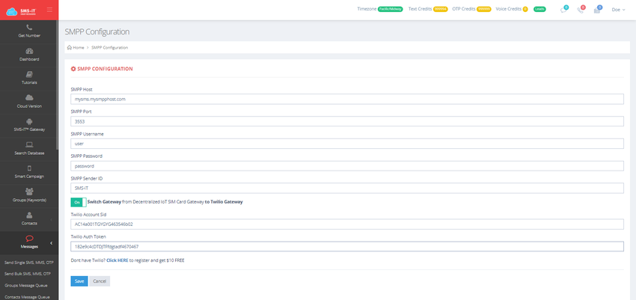The image size is (636, 300).
Task: Go to Dashboard sidebar icon
Action: [29, 51]
